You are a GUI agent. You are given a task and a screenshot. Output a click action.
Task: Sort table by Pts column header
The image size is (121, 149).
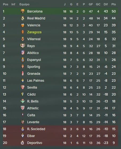coord(114,4)
